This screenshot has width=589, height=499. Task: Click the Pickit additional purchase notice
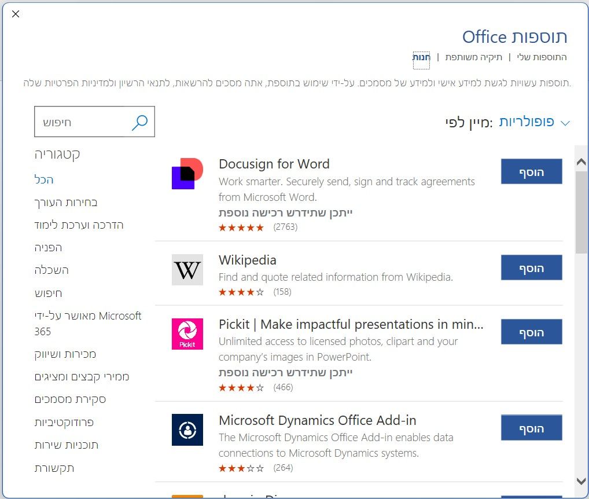(x=285, y=373)
